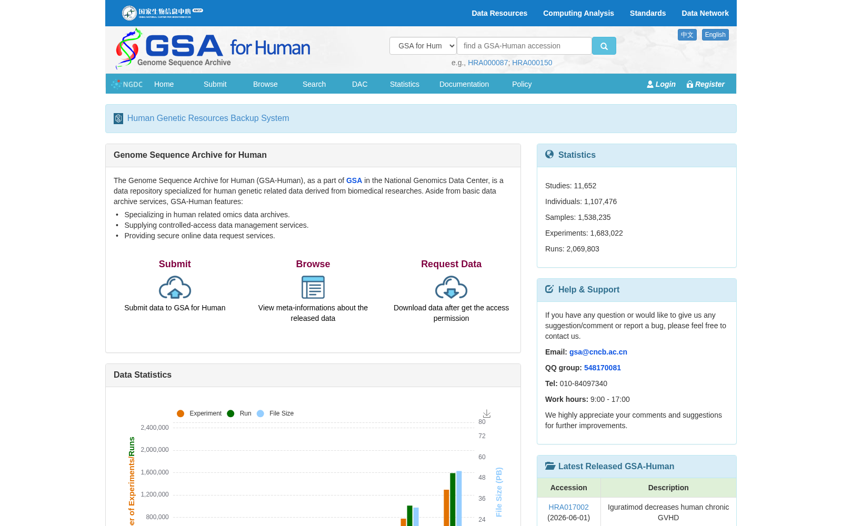This screenshot has width=842, height=526.
Task: Select 'Individuals: 1,107,476' statistic text
Action: point(581,201)
